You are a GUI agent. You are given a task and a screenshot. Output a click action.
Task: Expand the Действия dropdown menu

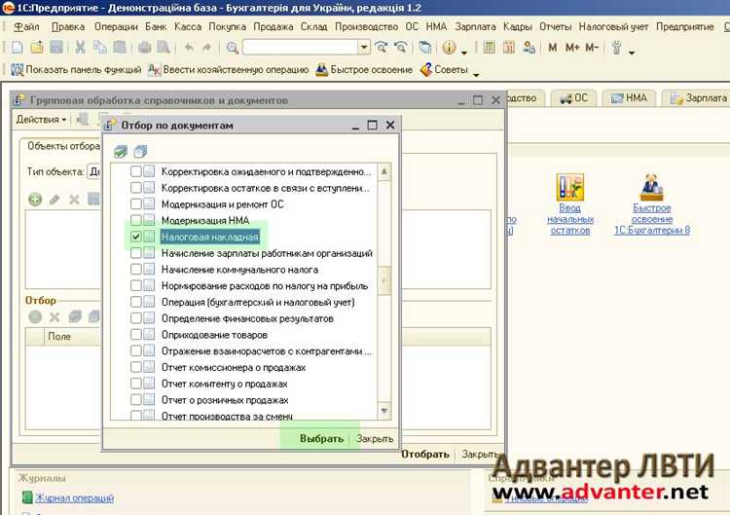pos(42,120)
